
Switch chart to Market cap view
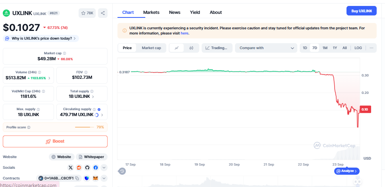pos(152,48)
